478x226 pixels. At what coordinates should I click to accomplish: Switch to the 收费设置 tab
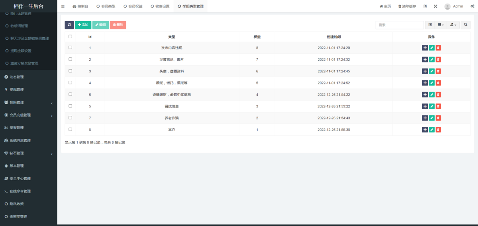pos(160,6)
